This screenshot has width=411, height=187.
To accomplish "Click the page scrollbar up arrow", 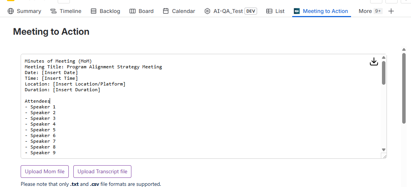I will click(x=404, y=49).
